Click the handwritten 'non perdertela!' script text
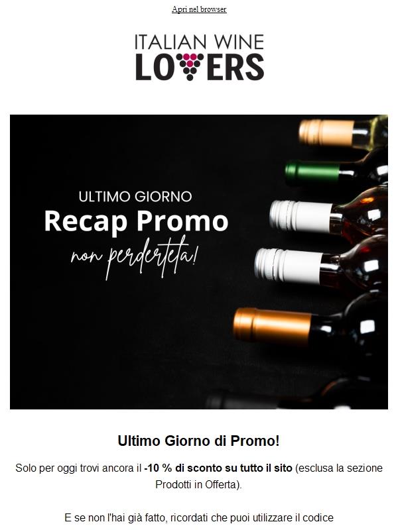Screen dimensions: 398x530 (134, 258)
